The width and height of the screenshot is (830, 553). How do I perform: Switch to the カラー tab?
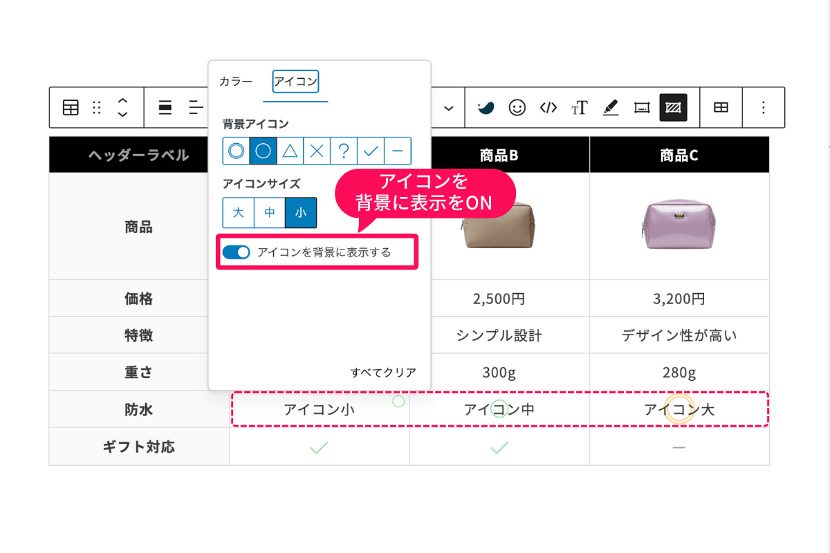pos(235,82)
